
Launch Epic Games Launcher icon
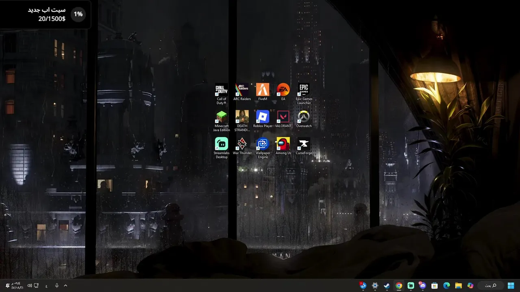point(304,94)
